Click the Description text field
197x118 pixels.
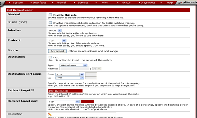82,115
